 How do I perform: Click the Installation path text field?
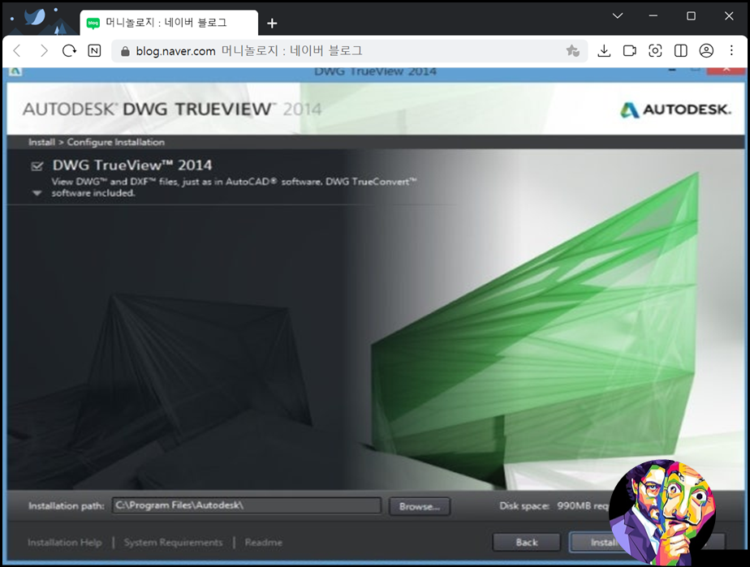coord(247,505)
